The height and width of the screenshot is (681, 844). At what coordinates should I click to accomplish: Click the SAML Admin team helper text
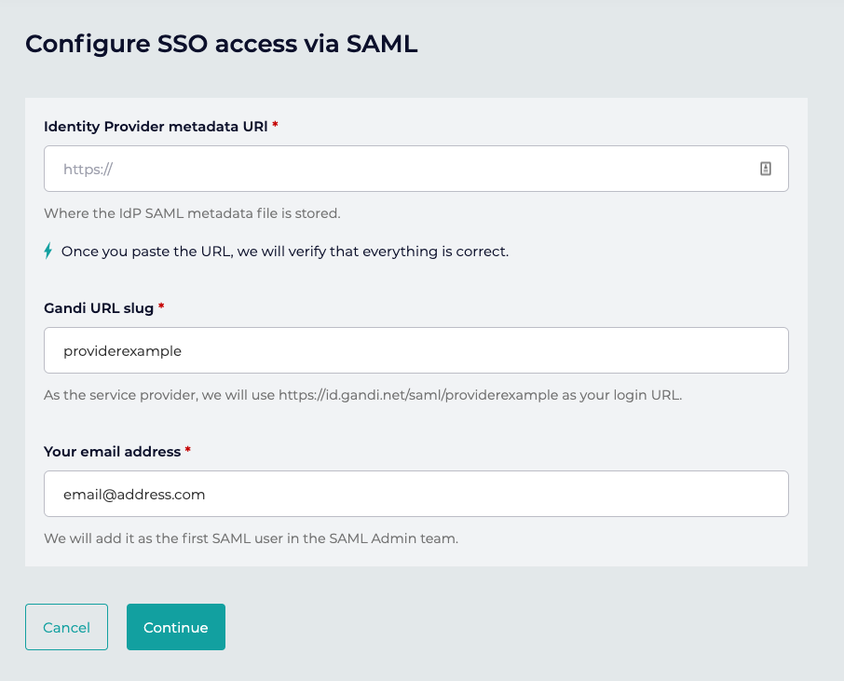tap(251, 538)
